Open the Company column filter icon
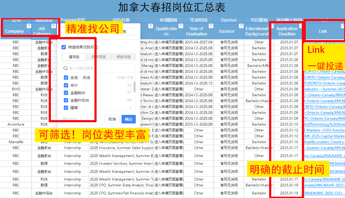 pyautogui.click(x=29, y=26)
